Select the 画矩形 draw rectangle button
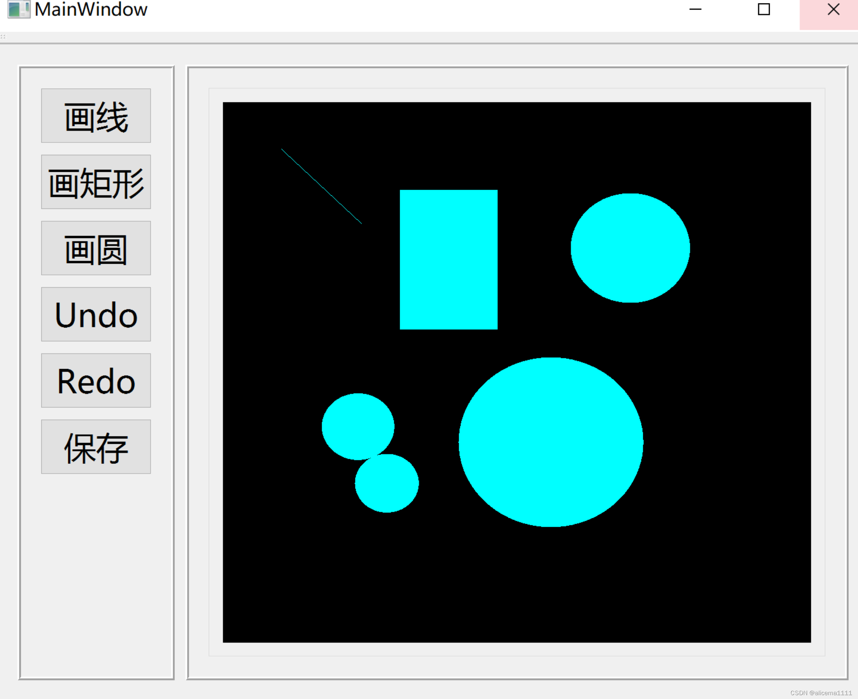The image size is (858, 699). 96,182
